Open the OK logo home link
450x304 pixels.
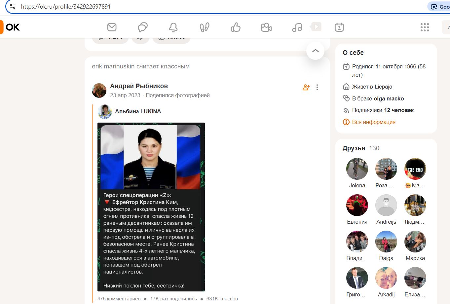[10, 27]
